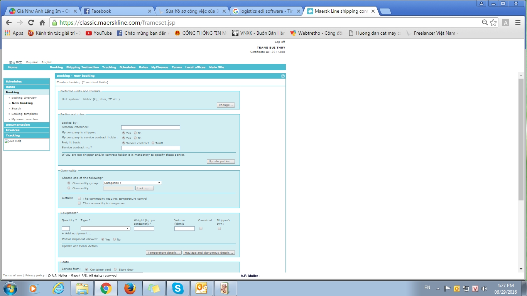Image resolution: width=527 pixels, height=296 pixels.
Task: Open the Commodity group Categories dropdown
Action: (x=132, y=183)
